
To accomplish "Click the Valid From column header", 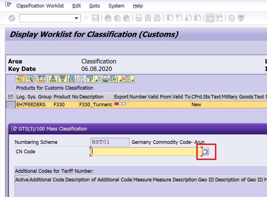I will pos(159,97).
